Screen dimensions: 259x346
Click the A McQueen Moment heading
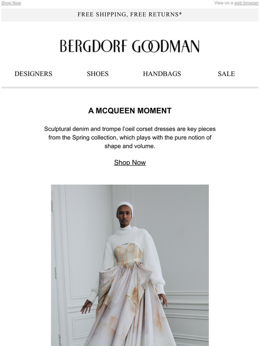130,110
